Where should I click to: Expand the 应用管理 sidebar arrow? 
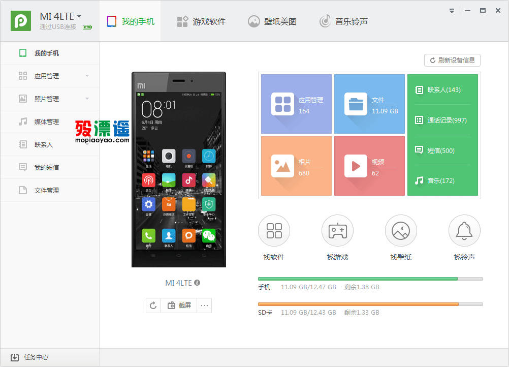87,76
